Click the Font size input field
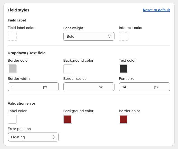The height and width of the screenshot is (149, 178). coord(136,87)
